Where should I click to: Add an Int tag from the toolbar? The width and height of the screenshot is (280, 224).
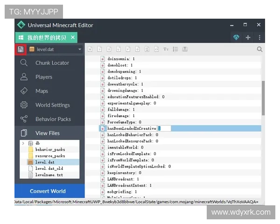[x=109, y=49]
